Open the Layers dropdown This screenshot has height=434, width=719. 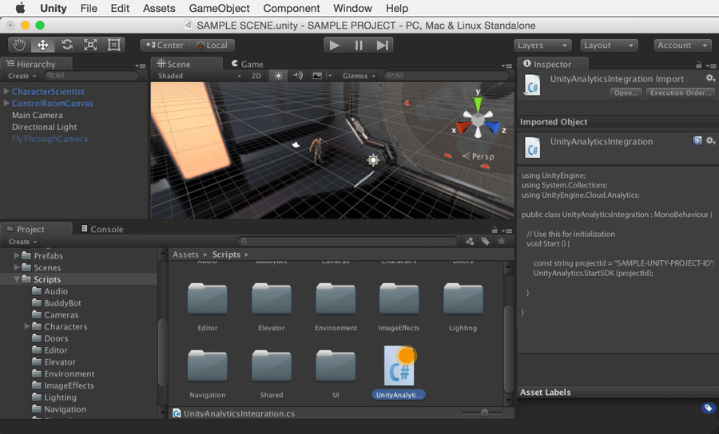[x=542, y=45]
